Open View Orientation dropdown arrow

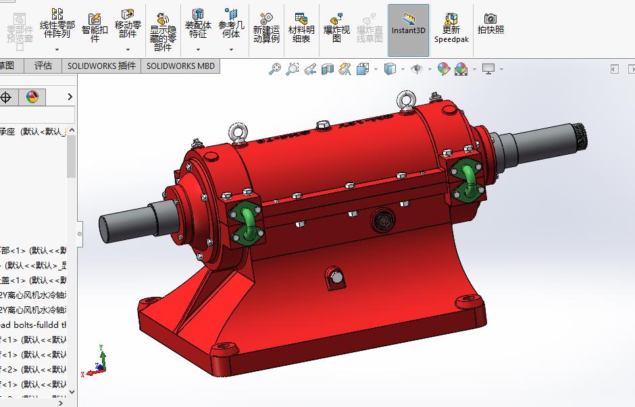pos(376,70)
